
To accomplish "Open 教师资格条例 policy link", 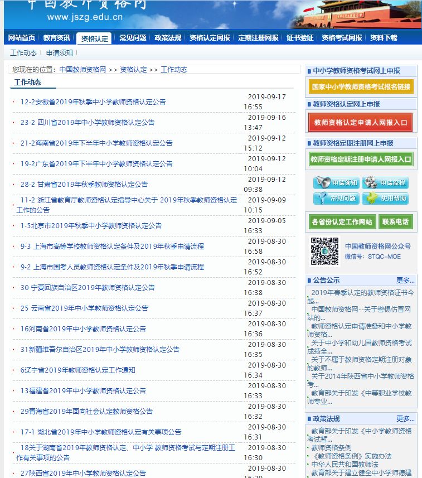I will (x=331, y=448).
